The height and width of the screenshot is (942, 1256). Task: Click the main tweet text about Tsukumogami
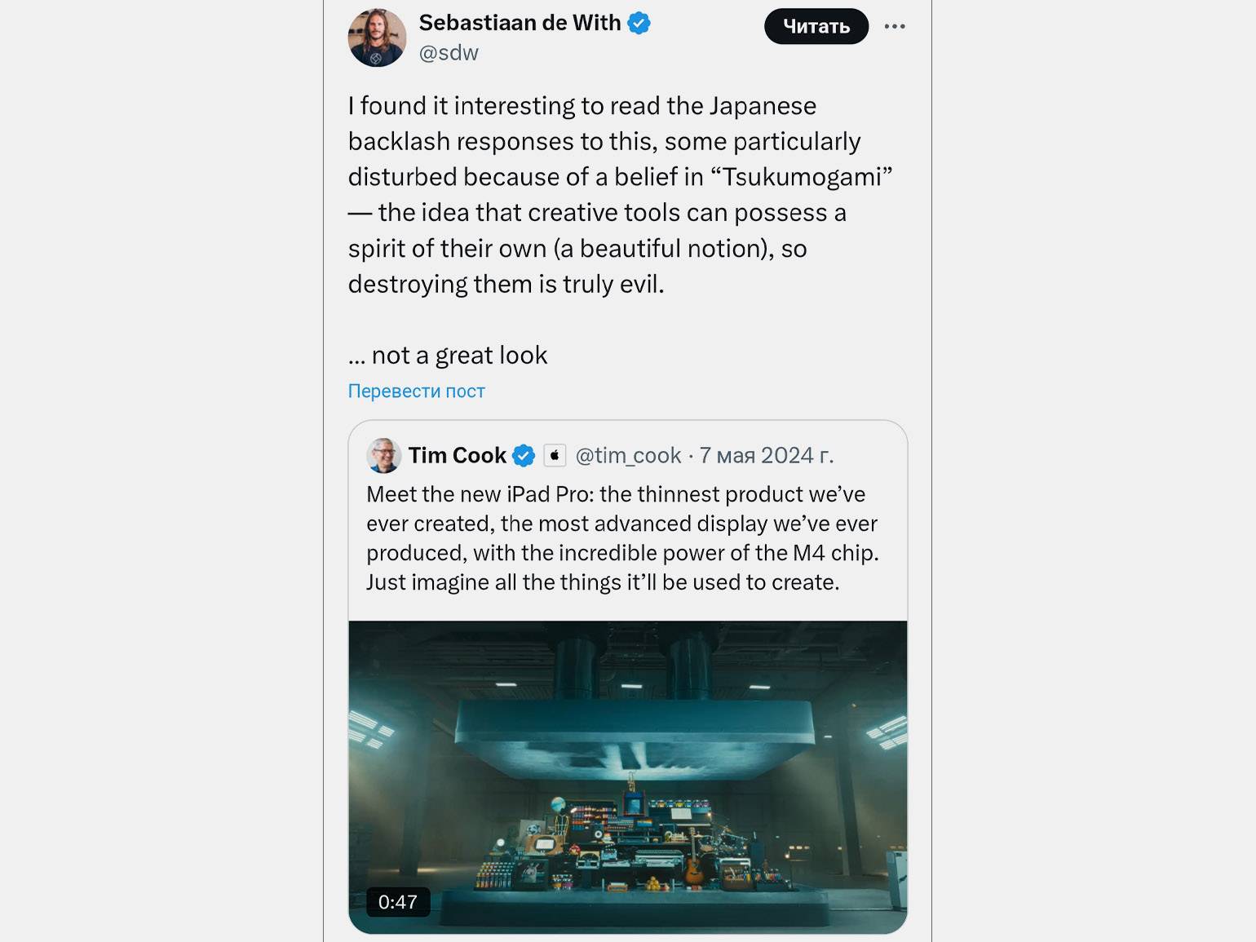tap(620, 195)
